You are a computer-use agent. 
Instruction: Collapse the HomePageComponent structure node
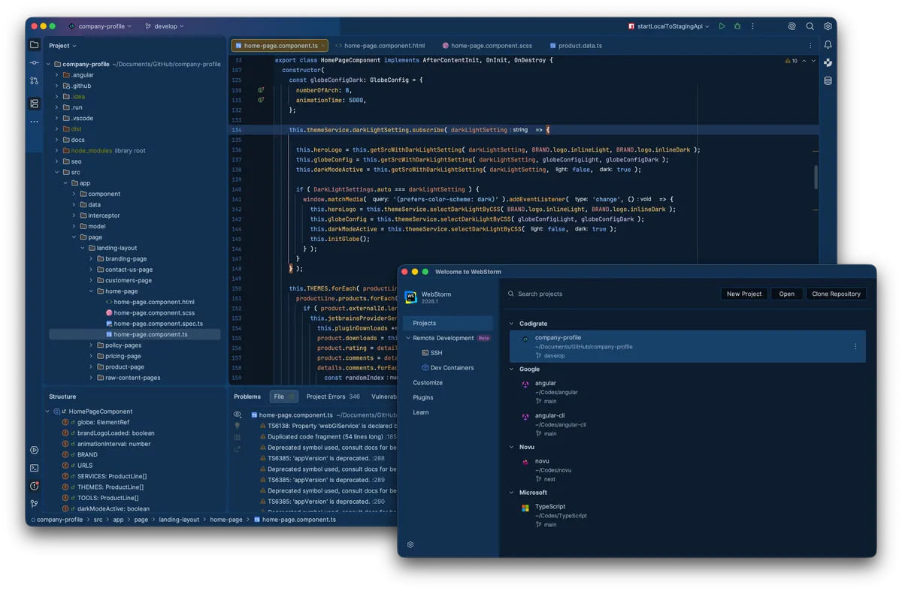click(x=48, y=412)
